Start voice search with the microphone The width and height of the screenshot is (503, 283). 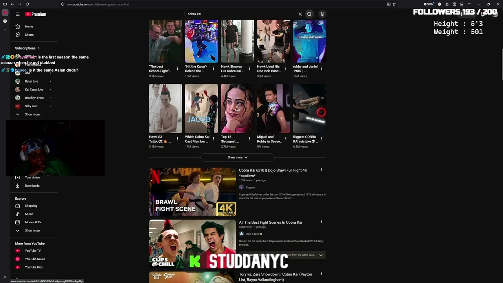(x=322, y=14)
